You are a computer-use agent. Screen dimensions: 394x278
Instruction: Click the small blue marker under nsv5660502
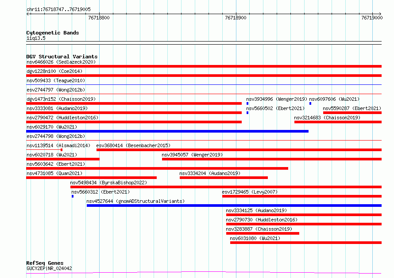[x=247, y=113]
